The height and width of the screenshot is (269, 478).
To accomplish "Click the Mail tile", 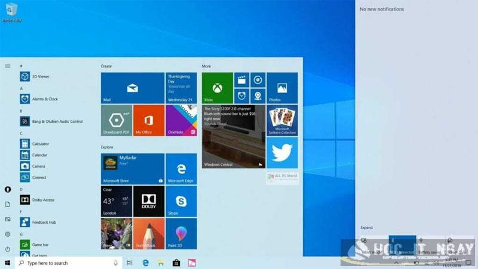I will (133, 88).
